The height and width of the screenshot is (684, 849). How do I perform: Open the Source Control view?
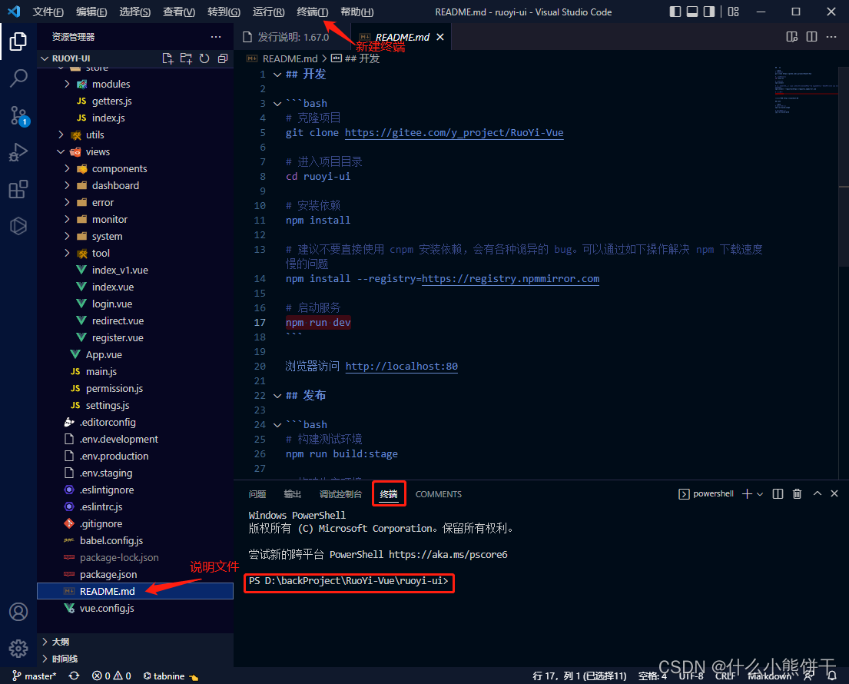(18, 115)
